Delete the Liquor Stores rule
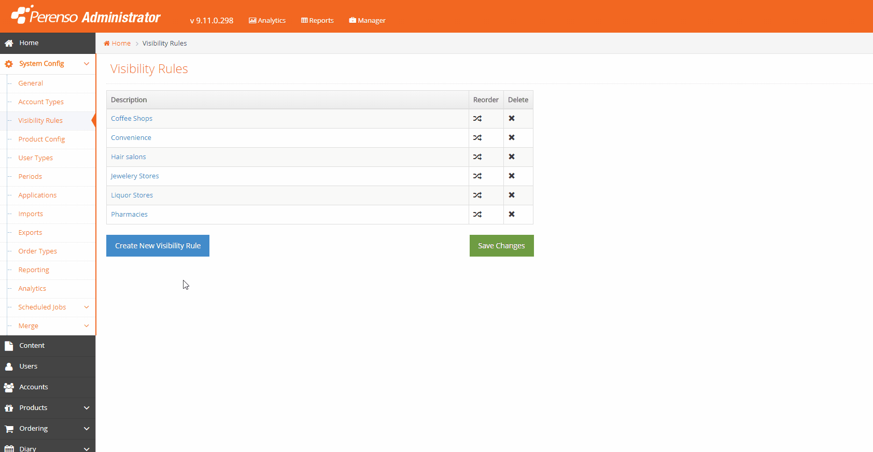873x452 pixels. coord(512,195)
